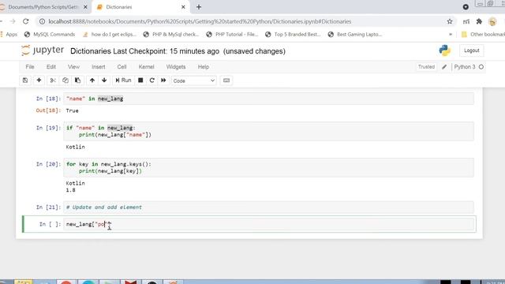Screen dimensions: 505x284
Task: Click the Update and add element comment cell
Action: (x=268, y=207)
